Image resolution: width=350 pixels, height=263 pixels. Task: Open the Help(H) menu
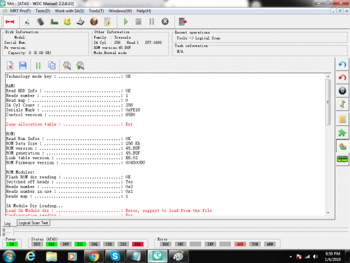pyautogui.click(x=144, y=11)
